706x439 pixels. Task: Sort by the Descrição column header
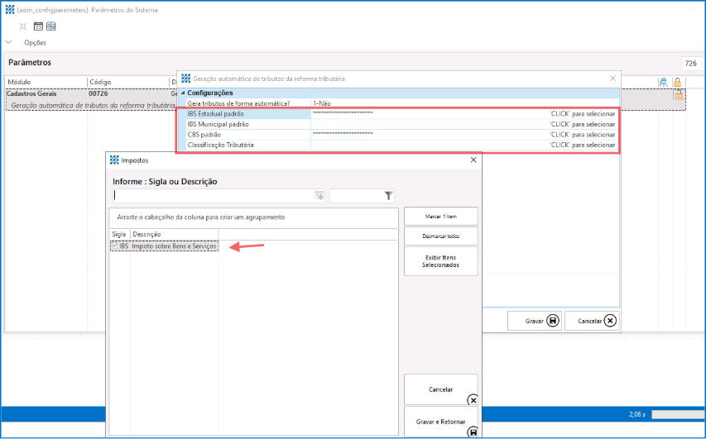(146, 234)
